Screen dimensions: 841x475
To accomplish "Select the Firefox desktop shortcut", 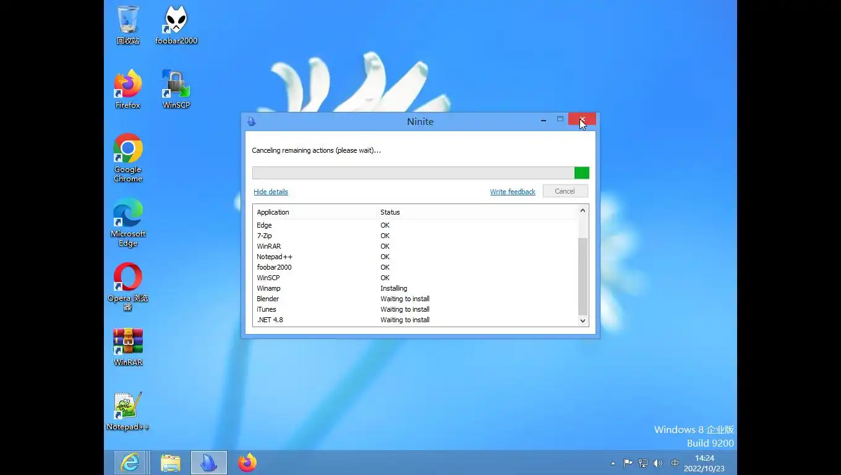I will (x=128, y=89).
